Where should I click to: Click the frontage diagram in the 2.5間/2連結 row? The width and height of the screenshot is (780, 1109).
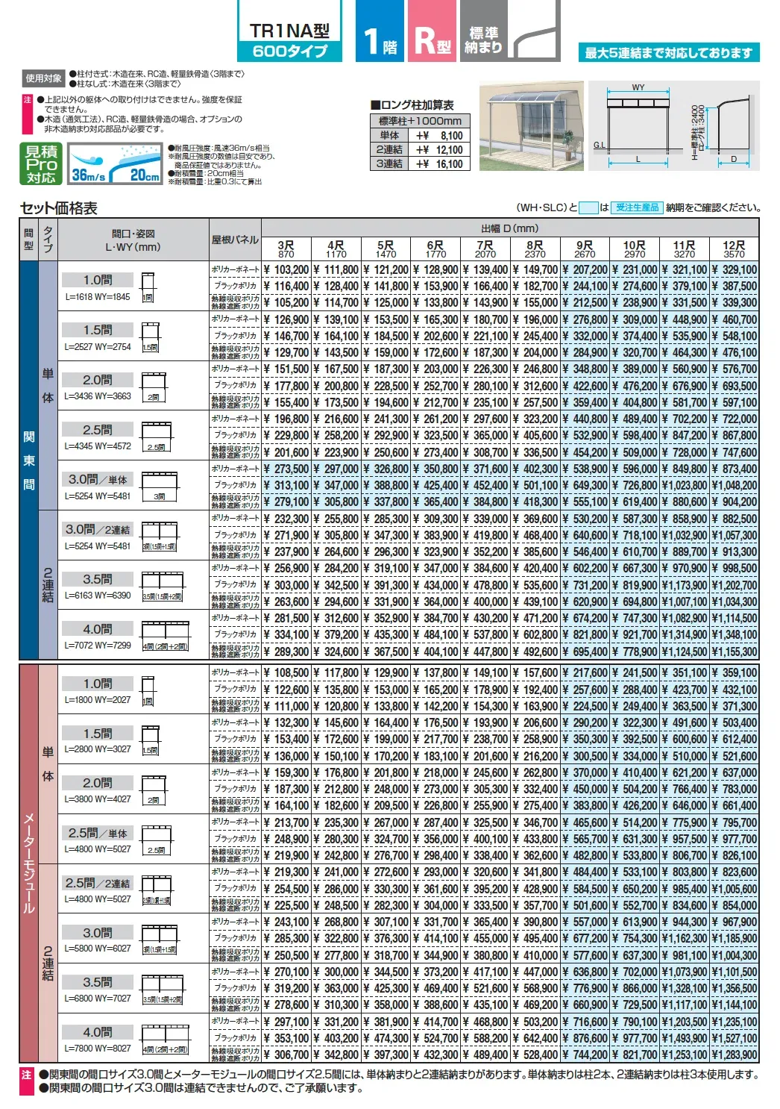(157, 890)
